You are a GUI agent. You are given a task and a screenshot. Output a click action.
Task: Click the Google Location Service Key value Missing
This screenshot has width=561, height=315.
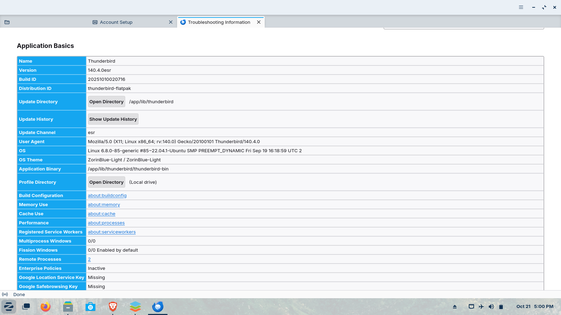point(96,278)
